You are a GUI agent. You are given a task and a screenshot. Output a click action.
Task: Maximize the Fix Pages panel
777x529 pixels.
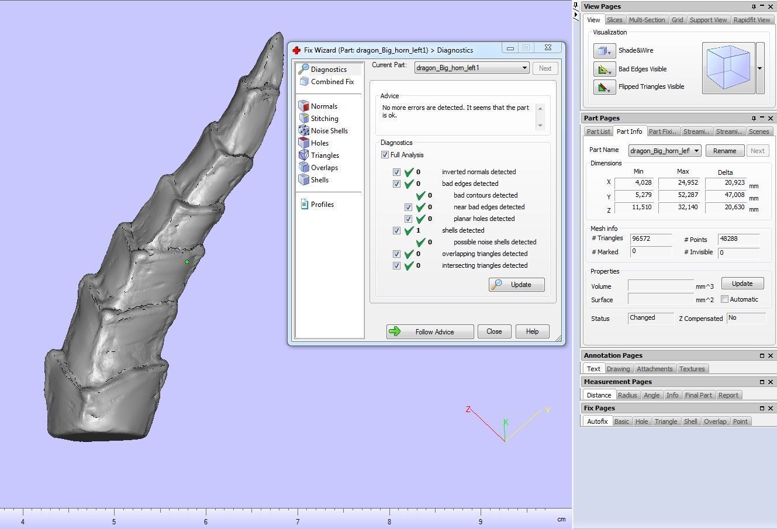tap(762, 408)
